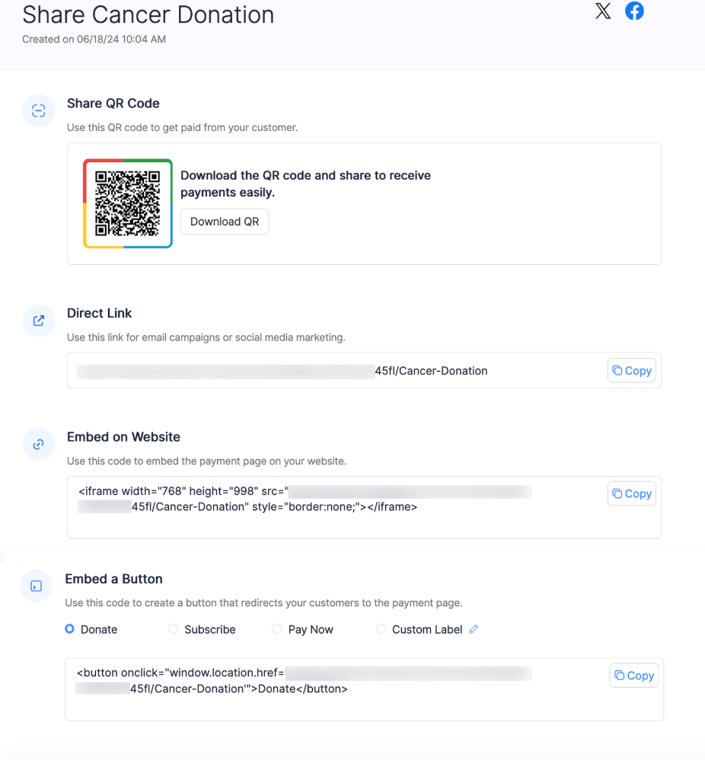The height and width of the screenshot is (760, 705).
Task: Share the page on X
Action: [x=602, y=11]
